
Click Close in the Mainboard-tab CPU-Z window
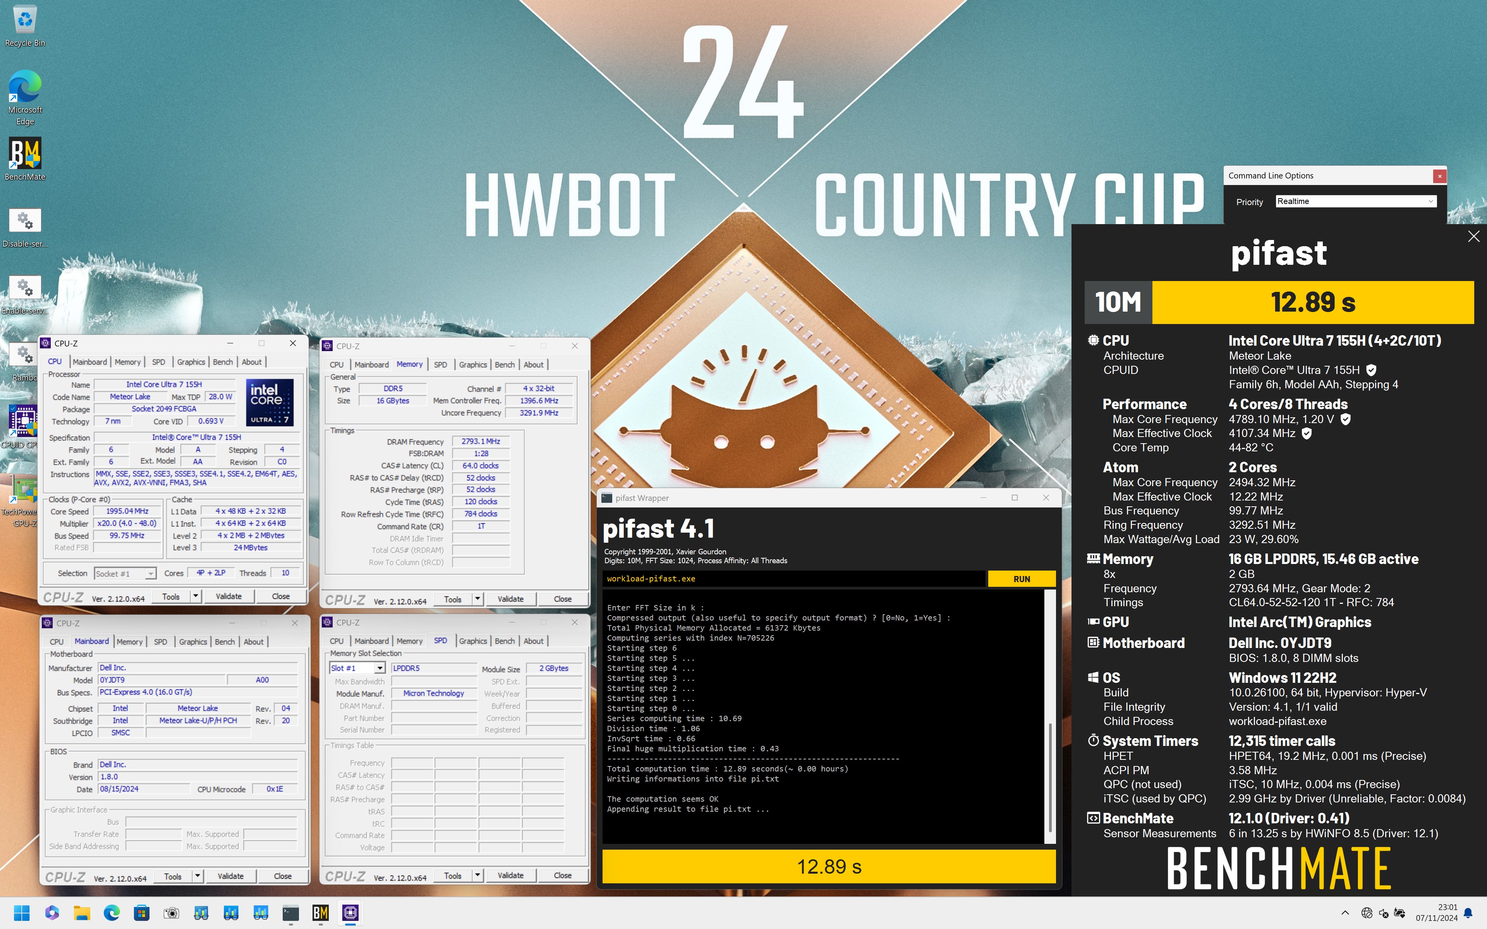283,876
